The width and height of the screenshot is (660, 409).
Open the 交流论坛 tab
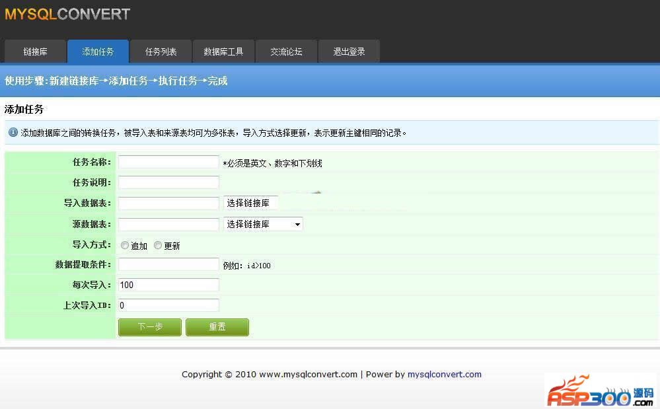(x=286, y=52)
